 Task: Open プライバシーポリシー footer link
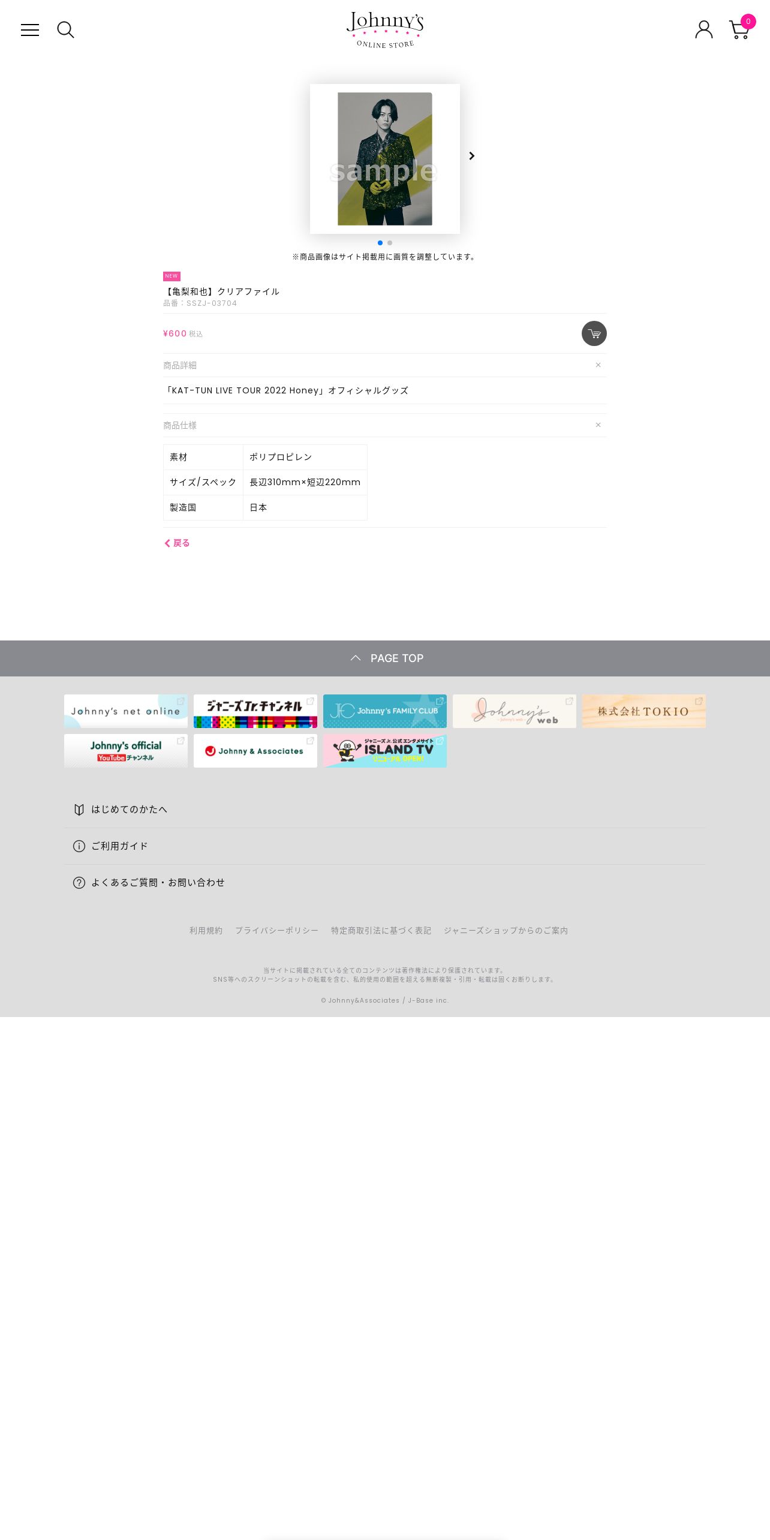point(276,931)
